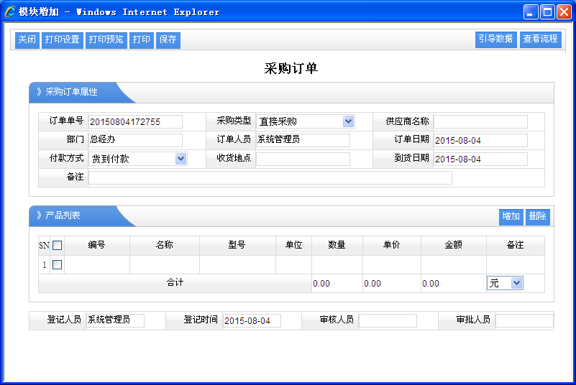Click the 引导数据 button
This screenshot has width=576, height=385.
495,40
